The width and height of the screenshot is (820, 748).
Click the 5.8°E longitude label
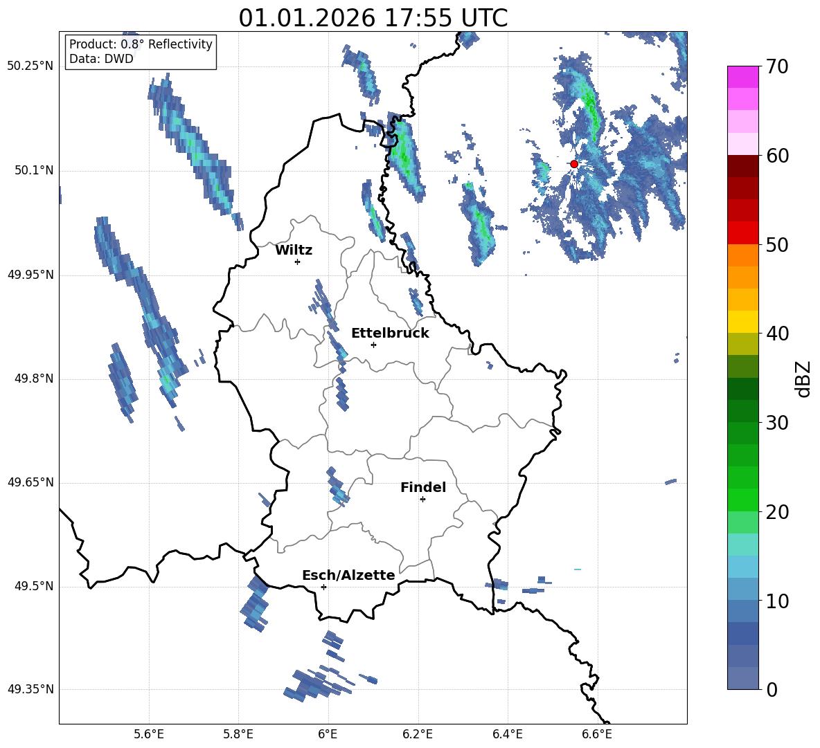tap(238, 734)
